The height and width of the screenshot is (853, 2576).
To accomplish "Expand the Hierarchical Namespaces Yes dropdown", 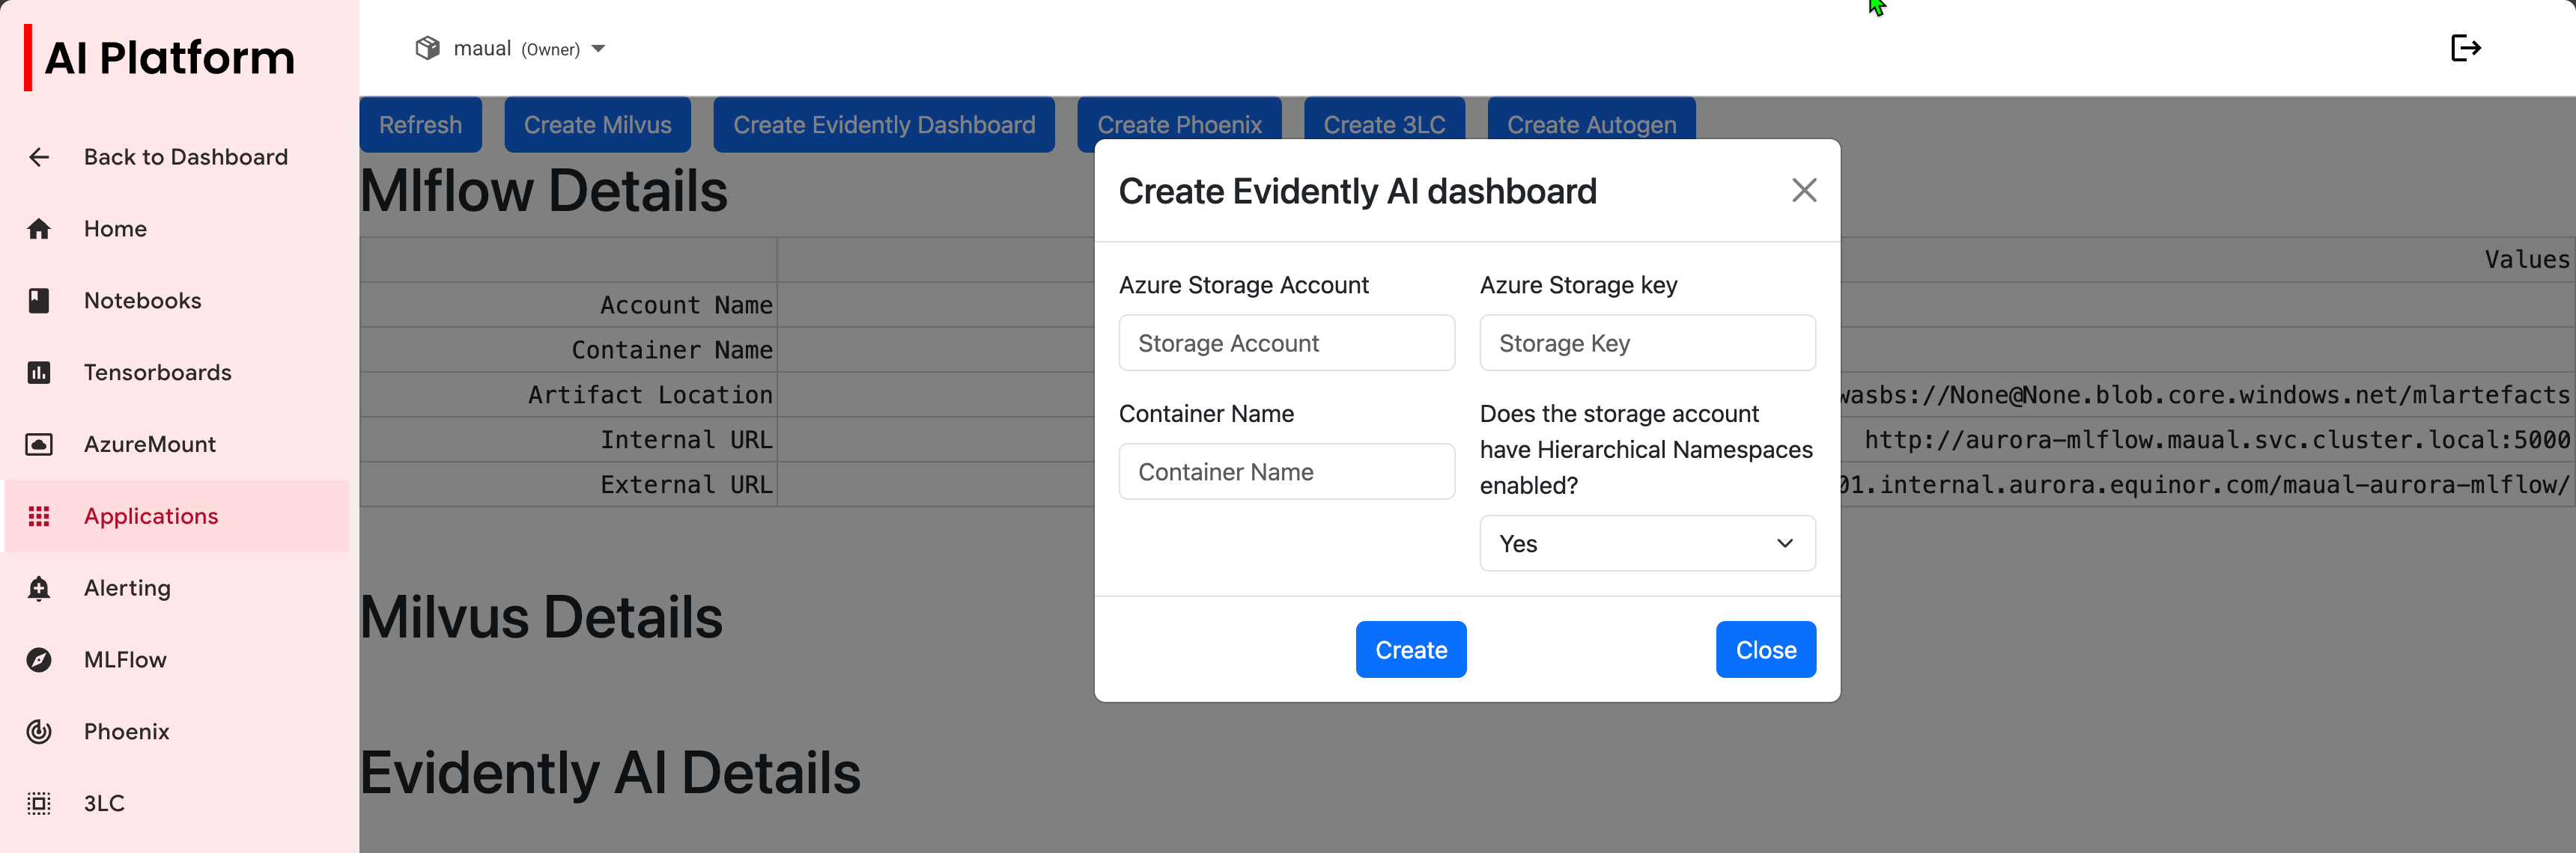I will coord(1646,543).
